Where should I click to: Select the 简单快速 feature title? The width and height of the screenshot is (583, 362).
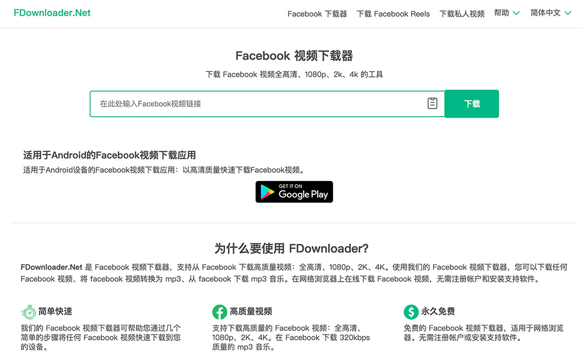(55, 311)
